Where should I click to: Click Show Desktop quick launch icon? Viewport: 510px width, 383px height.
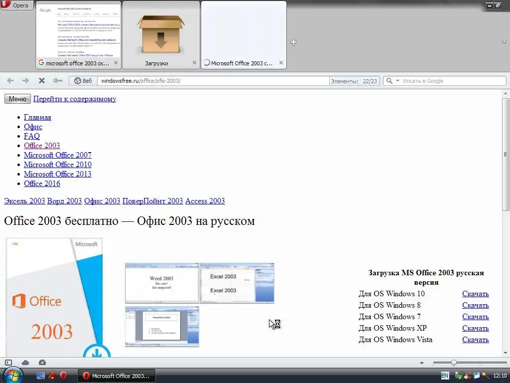41,376
